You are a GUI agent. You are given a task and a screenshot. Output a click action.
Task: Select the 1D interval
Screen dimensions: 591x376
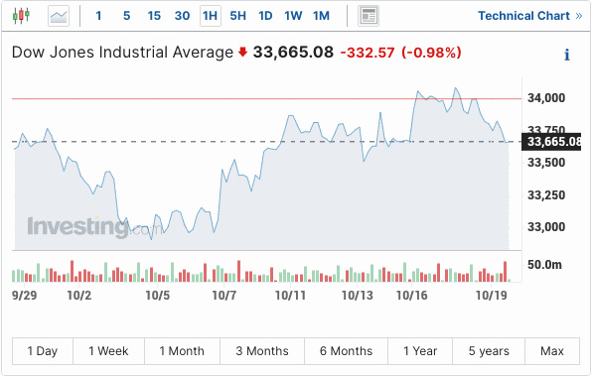tap(265, 16)
